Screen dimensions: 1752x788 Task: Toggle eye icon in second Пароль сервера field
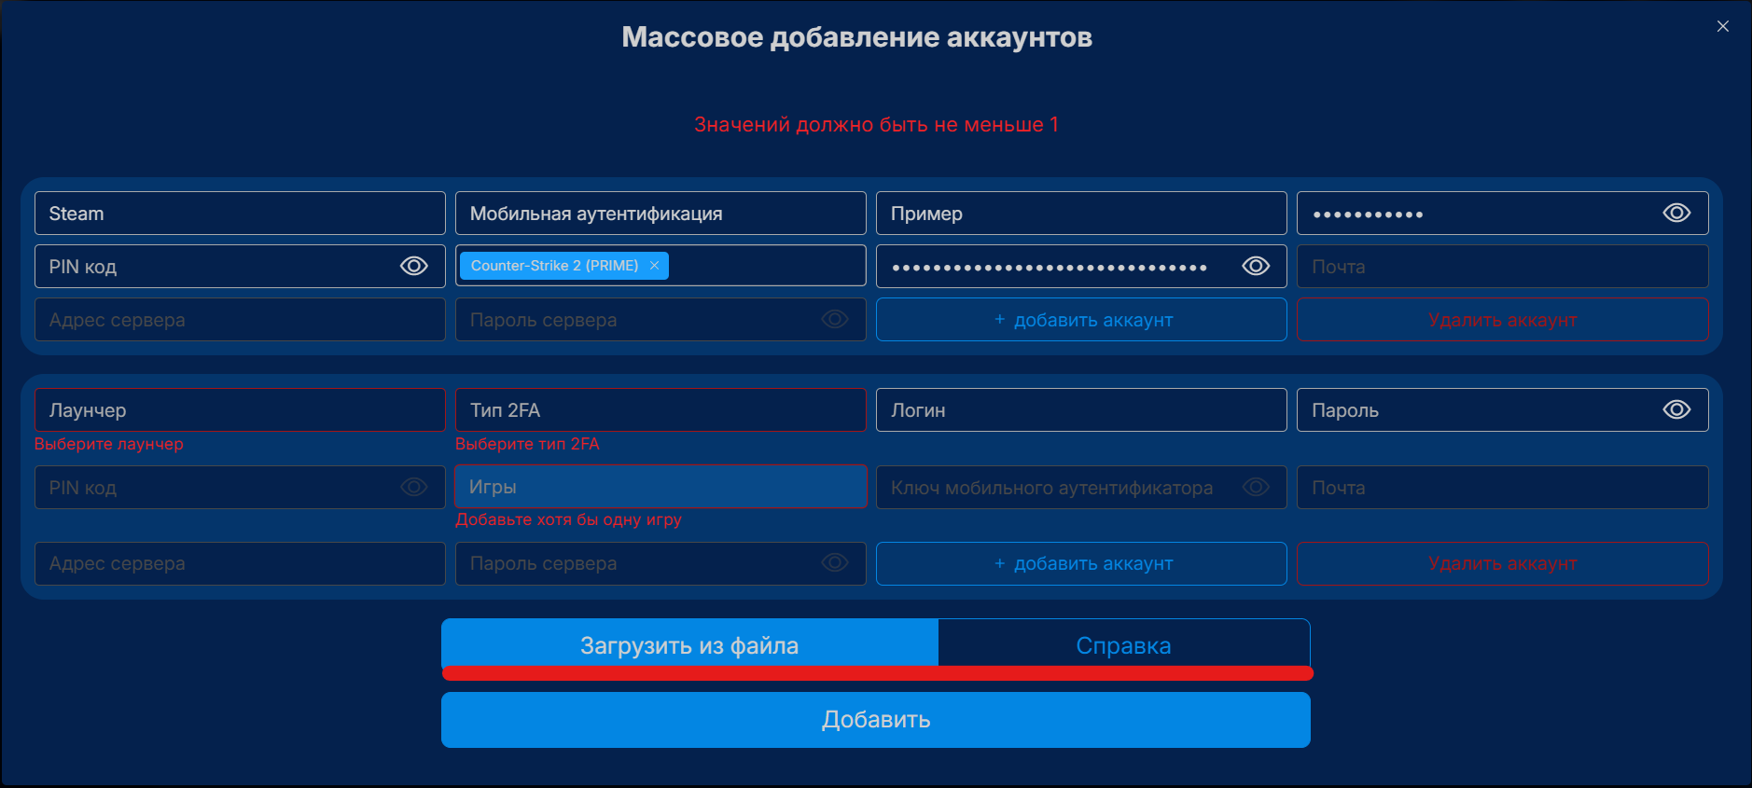click(x=835, y=563)
